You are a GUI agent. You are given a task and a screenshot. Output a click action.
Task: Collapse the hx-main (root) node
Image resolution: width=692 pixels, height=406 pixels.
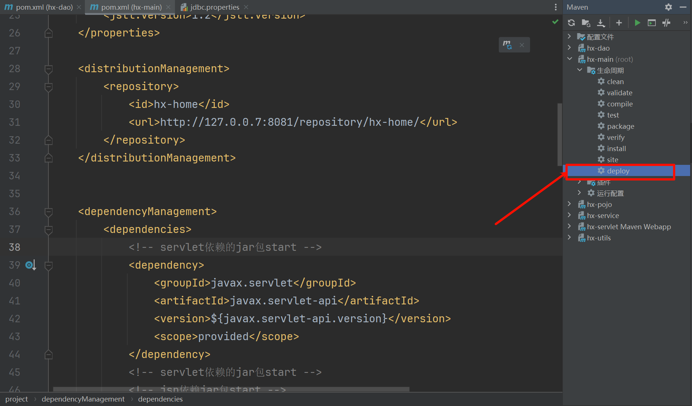pos(569,59)
